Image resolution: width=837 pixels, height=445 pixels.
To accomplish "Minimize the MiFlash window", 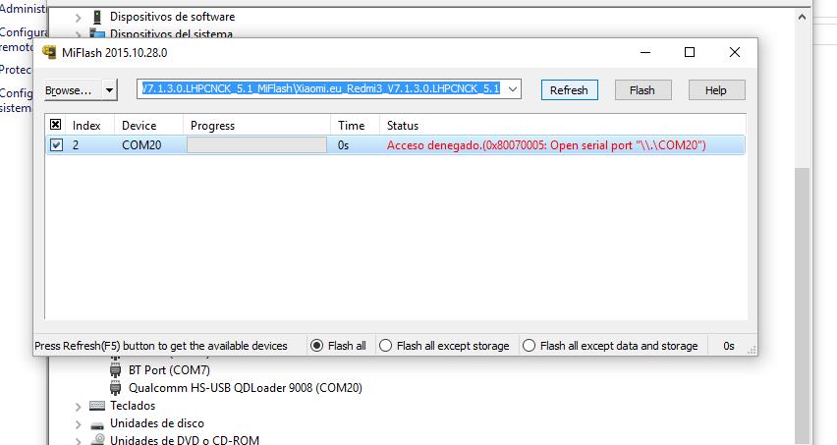I will tap(645, 52).
